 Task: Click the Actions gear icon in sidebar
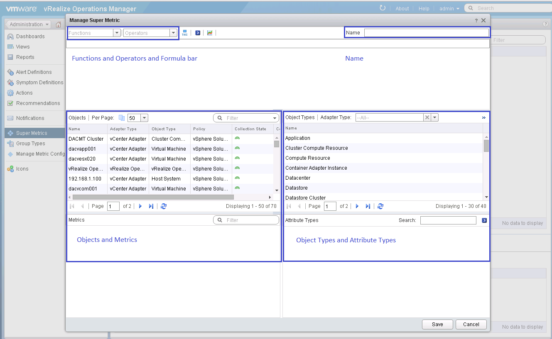(10, 93)
